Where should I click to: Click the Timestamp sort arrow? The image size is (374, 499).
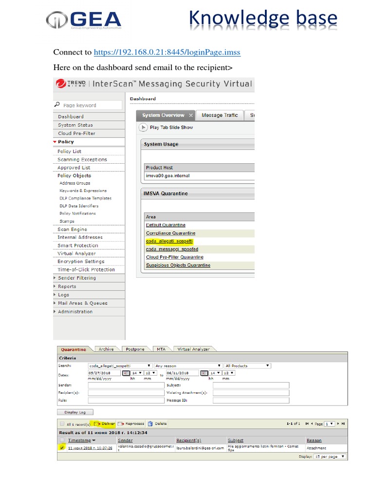coord(94,441)
